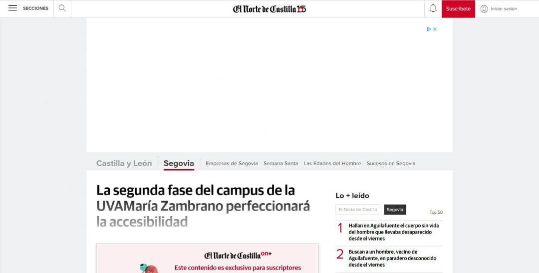Open the Top 50 link
Viewport: 539px width, 273px height.
point(436,212)
